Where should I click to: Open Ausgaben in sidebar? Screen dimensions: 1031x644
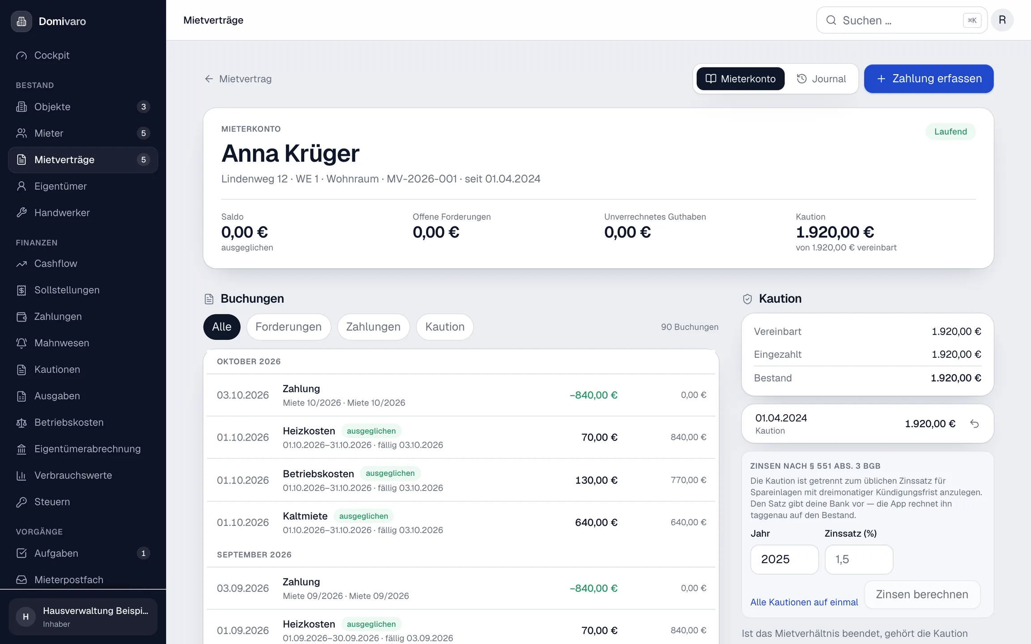(83, 396)
